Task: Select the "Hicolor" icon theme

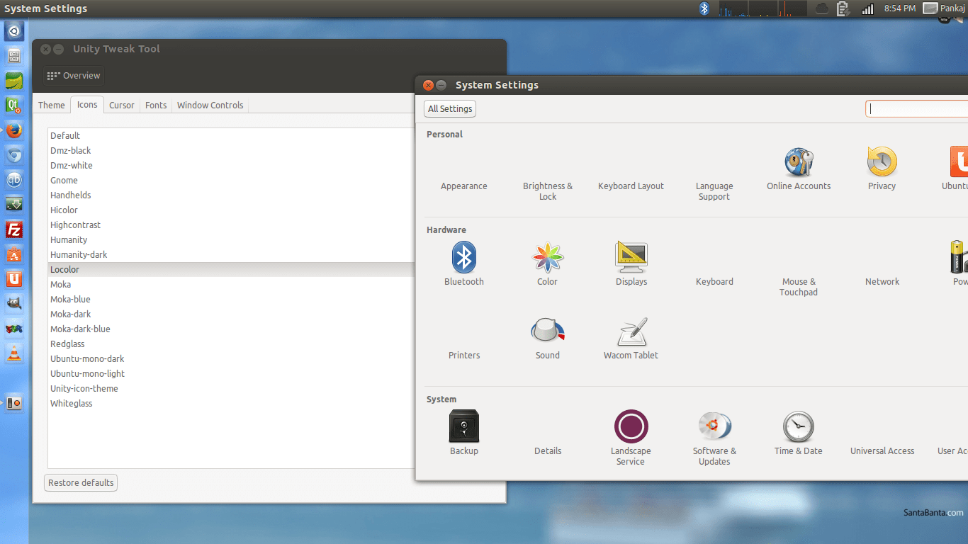Action: tap(231, 210)
